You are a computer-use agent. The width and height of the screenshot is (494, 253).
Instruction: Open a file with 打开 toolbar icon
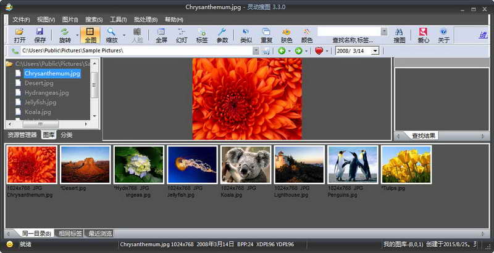tap(20, 35)
